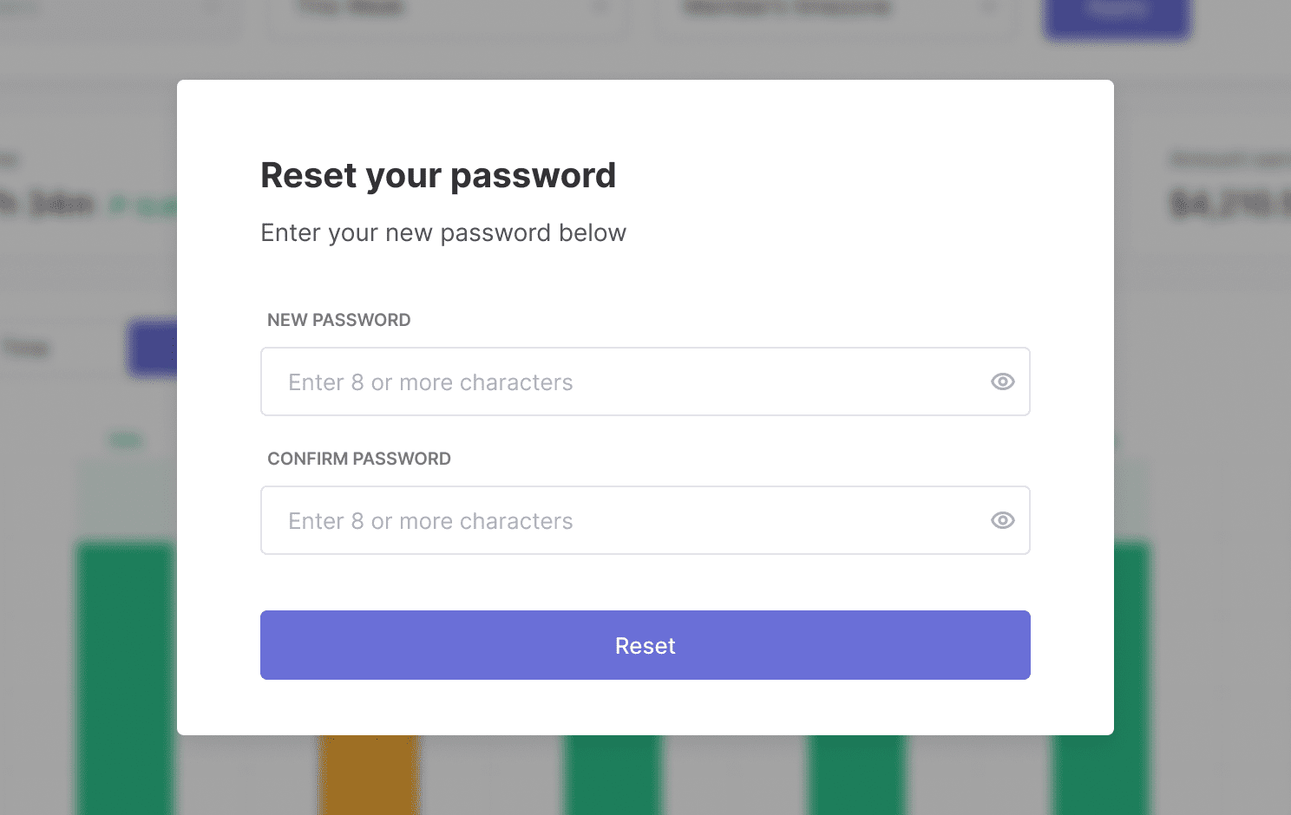Click the blurred "Time" label left of the dialog
This screenshot has width=1291, height=815.
[x=26, y=348]
